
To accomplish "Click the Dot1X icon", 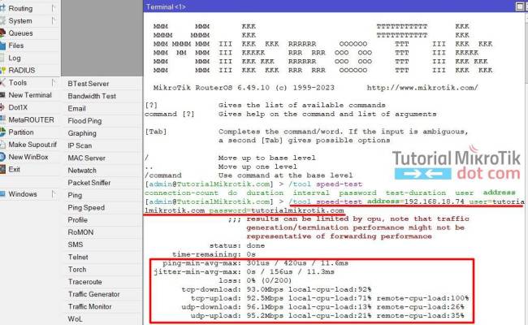I will (x=2, y=107).
